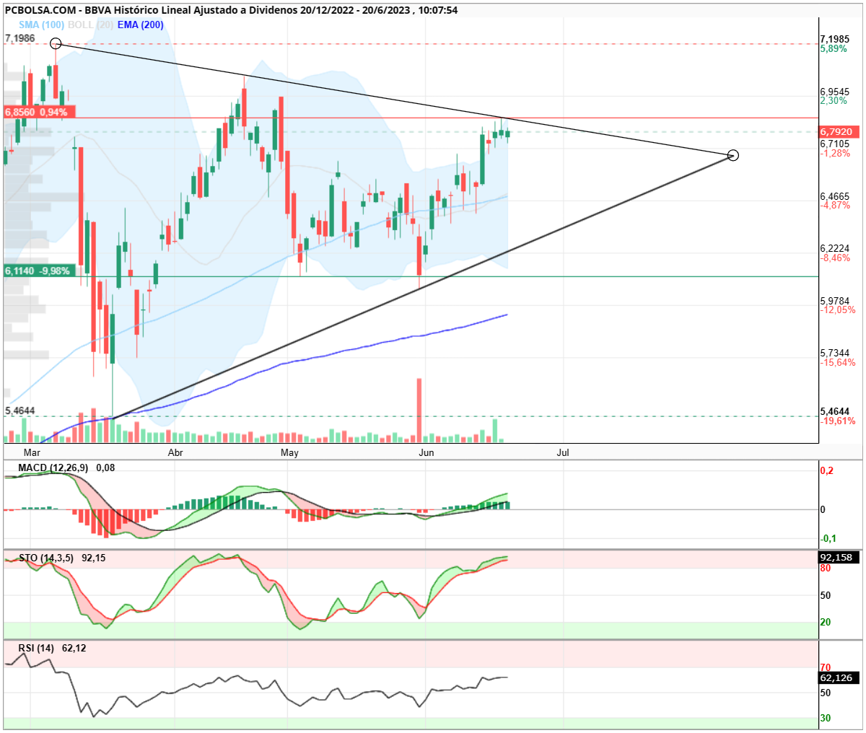The image size is (866, 733).
Task: Click the RSI value 62,12
Action: tap(74, 649)
